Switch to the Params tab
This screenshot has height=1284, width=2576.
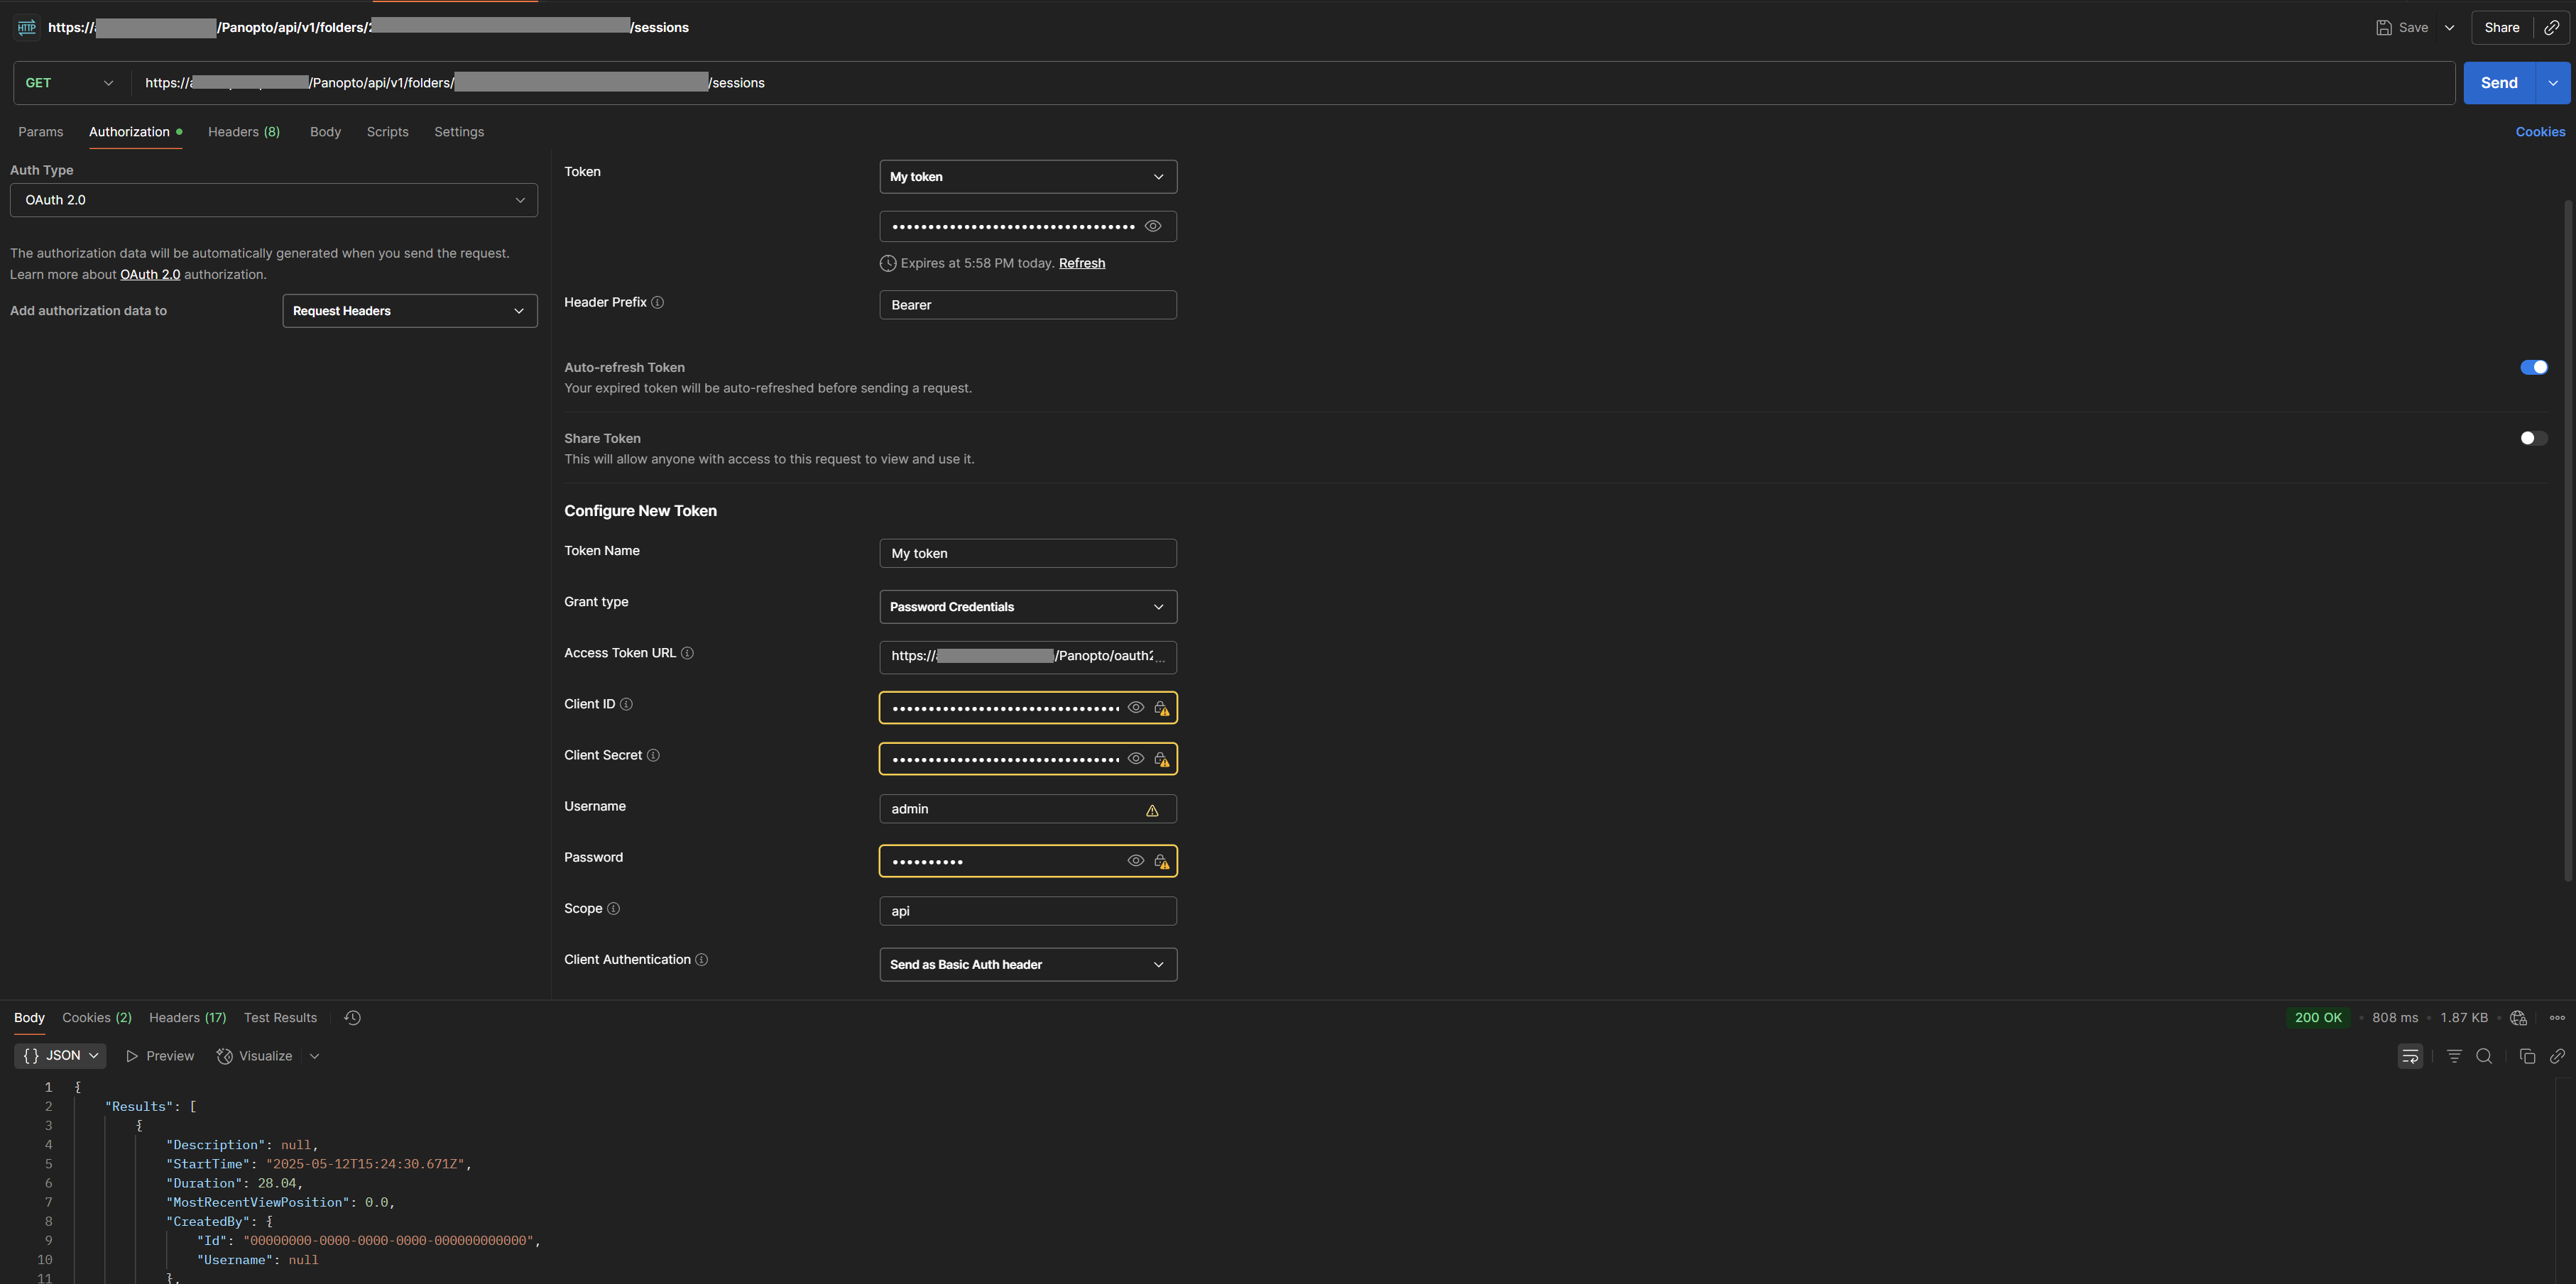40,132
